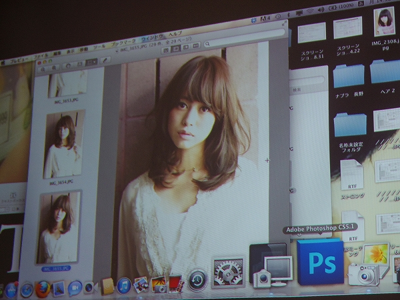The width and height of the screenshot is (400, 300).
Task: Open the App Store Dock icon
Action: point(11,290)
